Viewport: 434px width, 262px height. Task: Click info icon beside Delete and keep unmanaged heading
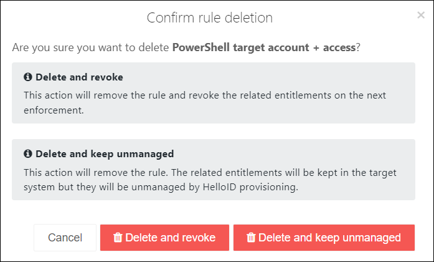(27, 153)
